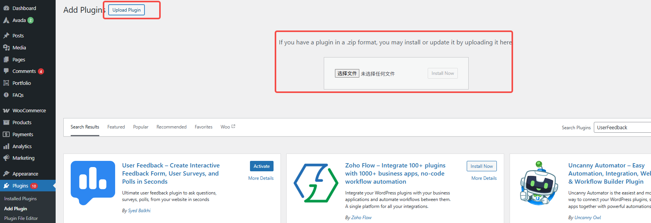651x223 pixels.
Task: Click the Marketing megaphone icon
Action: tap(6, 158)
